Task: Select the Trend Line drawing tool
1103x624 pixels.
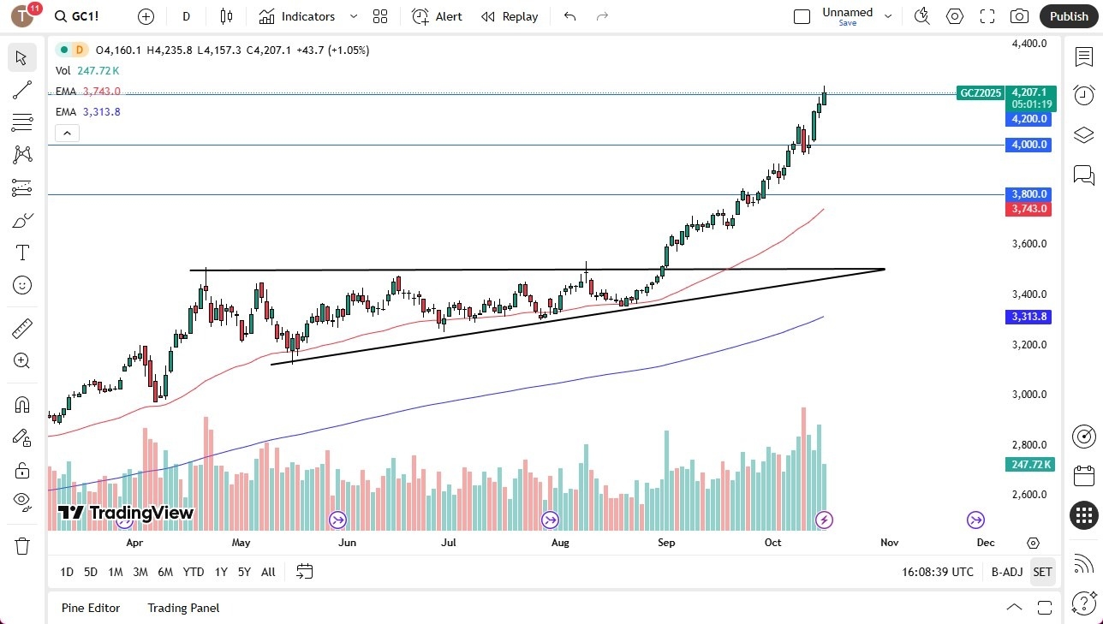Action: (x=22, y=90)
